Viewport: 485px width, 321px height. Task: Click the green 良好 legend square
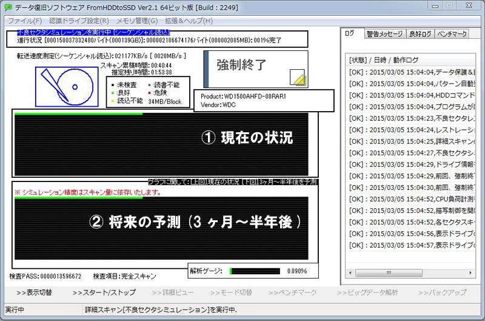pos(113,93)
